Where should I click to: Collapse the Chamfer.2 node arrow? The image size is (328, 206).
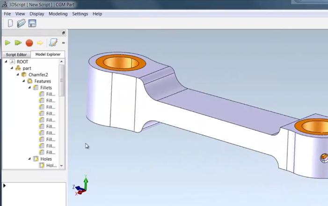(18, 74)
